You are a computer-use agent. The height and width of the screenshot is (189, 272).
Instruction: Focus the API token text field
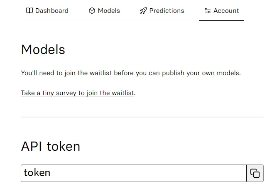pos(134,173)
